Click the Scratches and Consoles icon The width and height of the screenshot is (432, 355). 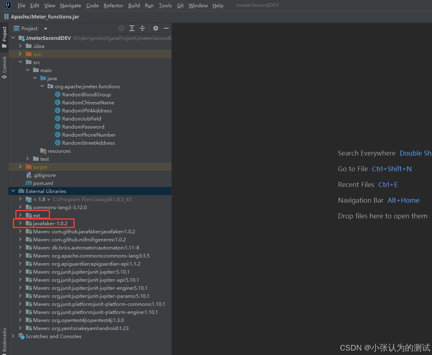tap(21, 336)
